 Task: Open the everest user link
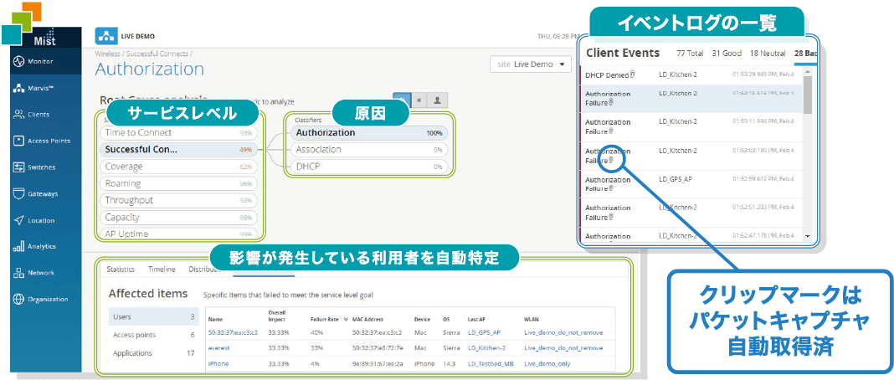click(x=218, y=347)
